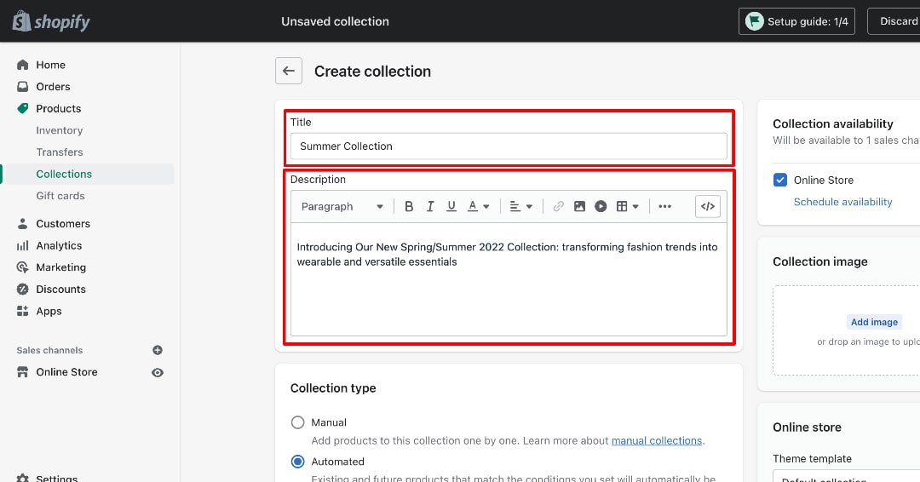Click the Products tag icon
Image resolution: width=920 pixels, height=482 pixels.
(22, 108)
